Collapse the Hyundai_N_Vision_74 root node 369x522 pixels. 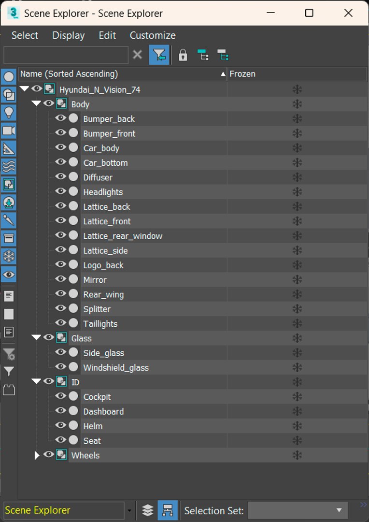pos(24,89)
